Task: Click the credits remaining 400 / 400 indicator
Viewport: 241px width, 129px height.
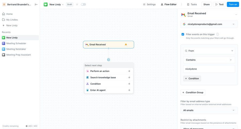Action: tap(31, 126)
